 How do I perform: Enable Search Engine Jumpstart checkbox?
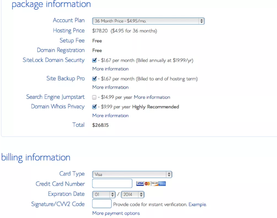[95, 97]
